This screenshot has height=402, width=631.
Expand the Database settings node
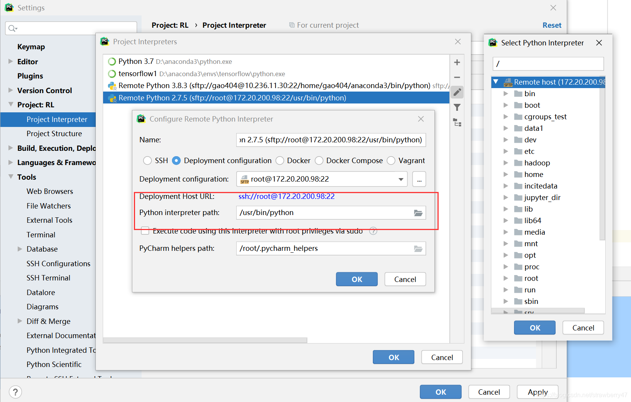20,249
